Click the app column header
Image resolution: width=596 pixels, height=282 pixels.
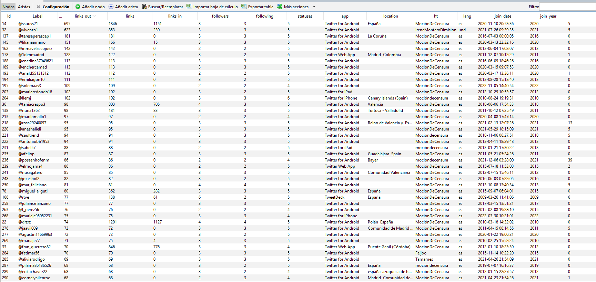(345, 16)
